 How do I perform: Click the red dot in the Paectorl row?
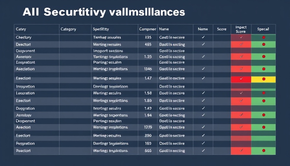[x=264, y=151]
